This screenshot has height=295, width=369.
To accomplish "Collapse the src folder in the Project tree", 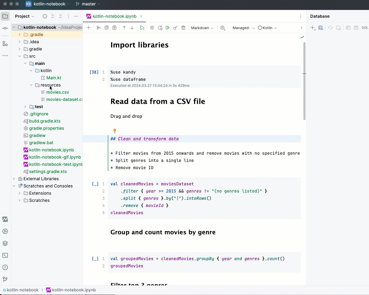I will pyautogui.click(x=20, y=56).
